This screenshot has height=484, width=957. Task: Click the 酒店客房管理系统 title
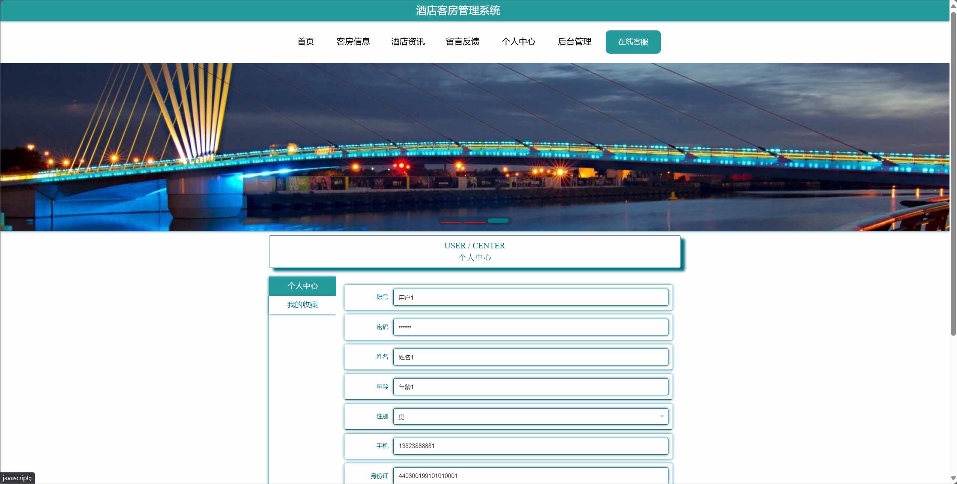[458, 11]
